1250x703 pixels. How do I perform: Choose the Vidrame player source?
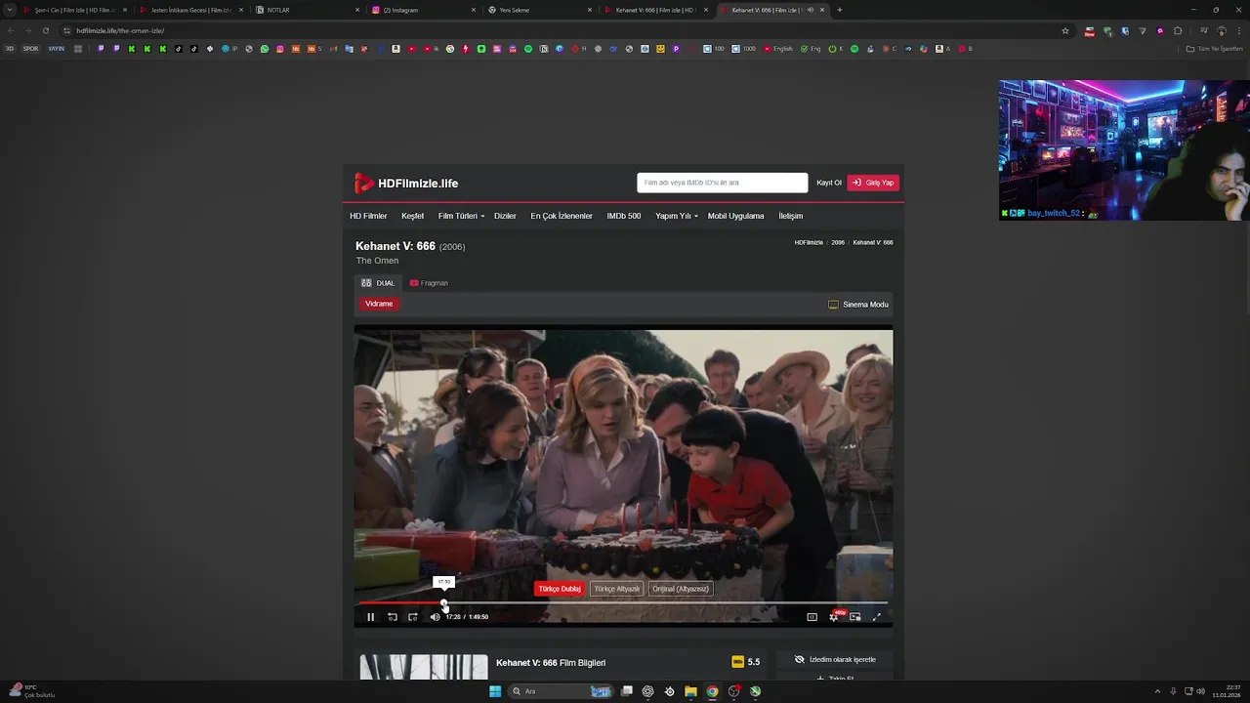[x=379, y=304]
